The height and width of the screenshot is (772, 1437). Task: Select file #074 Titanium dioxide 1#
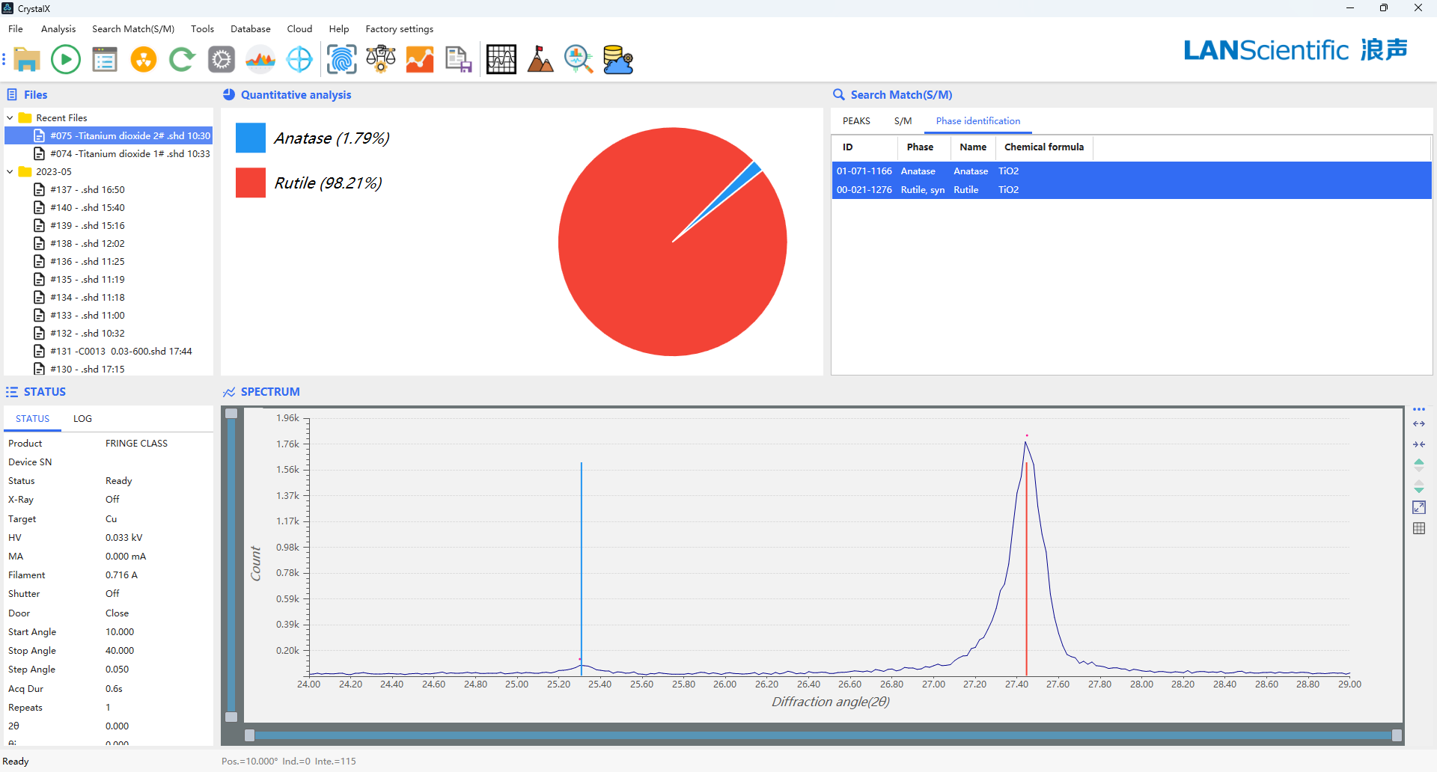click(129, 154)
